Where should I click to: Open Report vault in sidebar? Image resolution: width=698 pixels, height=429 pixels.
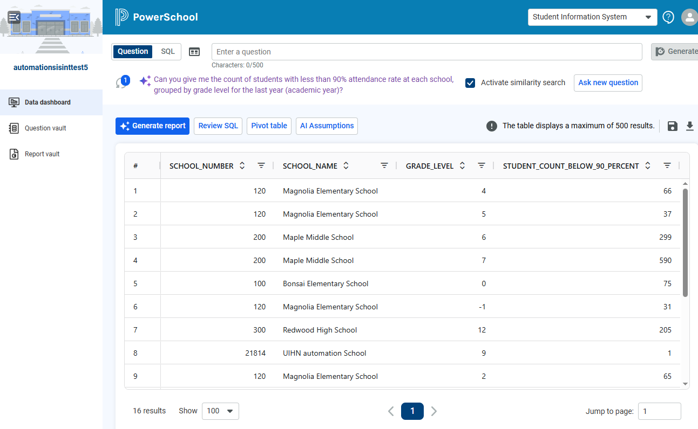tap(42, 154)
